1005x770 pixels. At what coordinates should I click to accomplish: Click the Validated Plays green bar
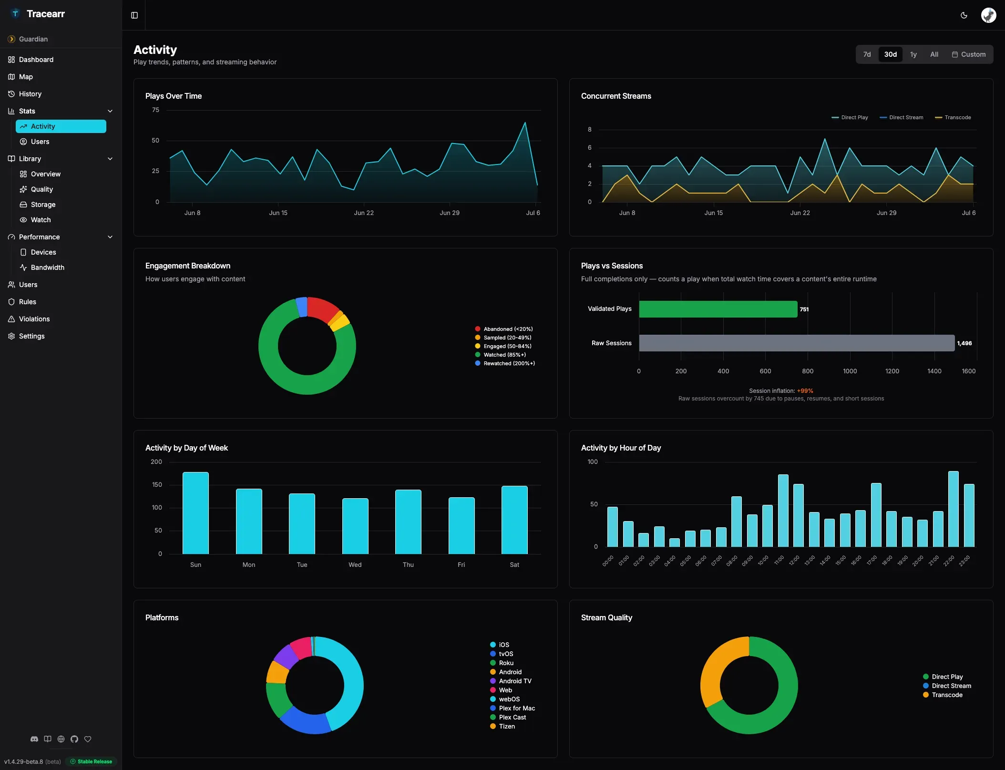pyautogui.click(x=718, y=309)
